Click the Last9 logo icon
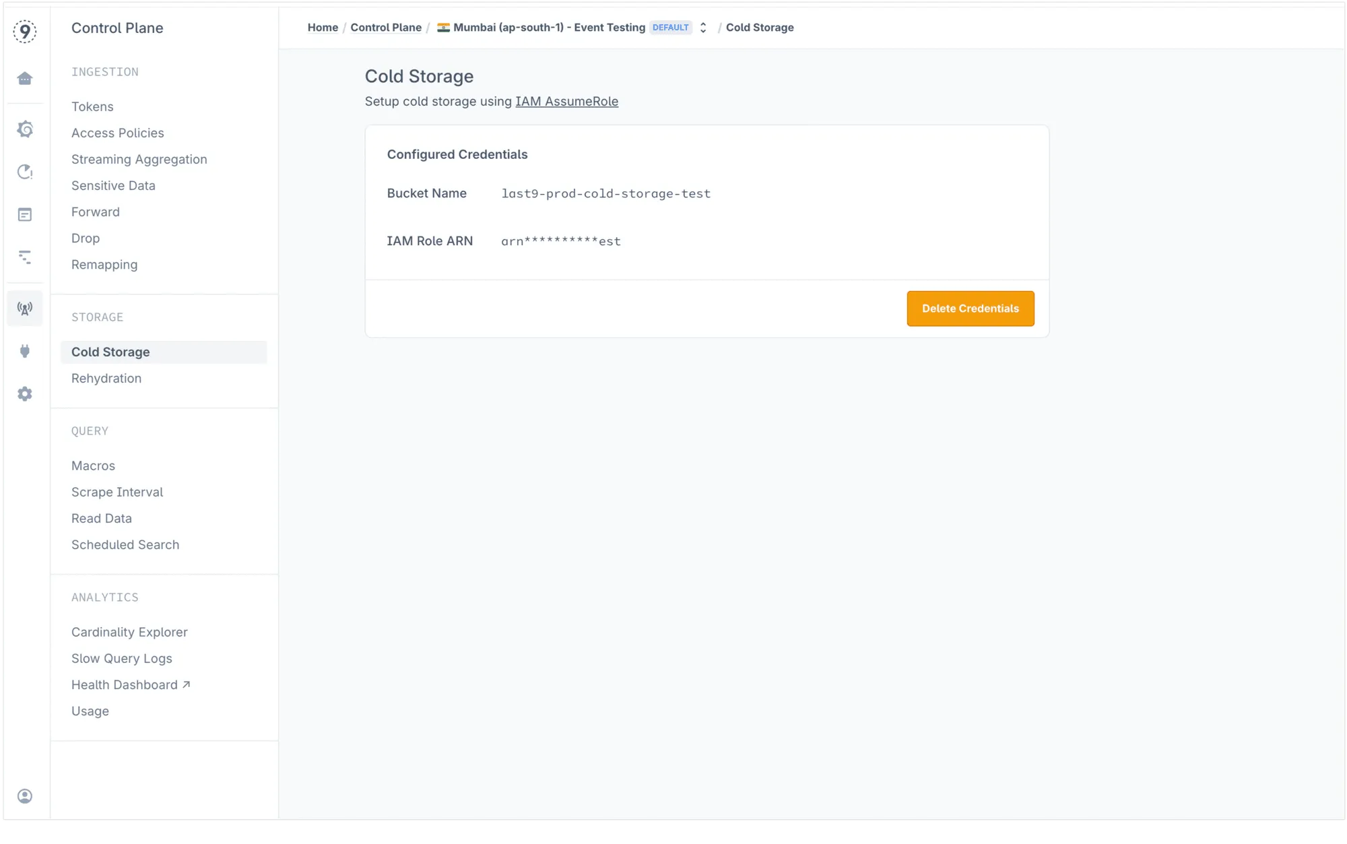The image size is (1347, 844). pos(25,31)
